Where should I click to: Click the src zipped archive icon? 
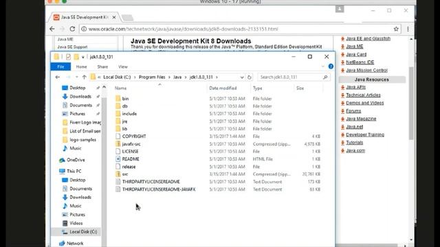pos(118,174)
